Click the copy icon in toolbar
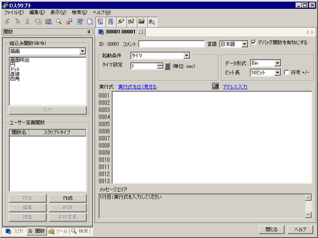The width and height of the screenshot is (318, 238). (38, 22)
